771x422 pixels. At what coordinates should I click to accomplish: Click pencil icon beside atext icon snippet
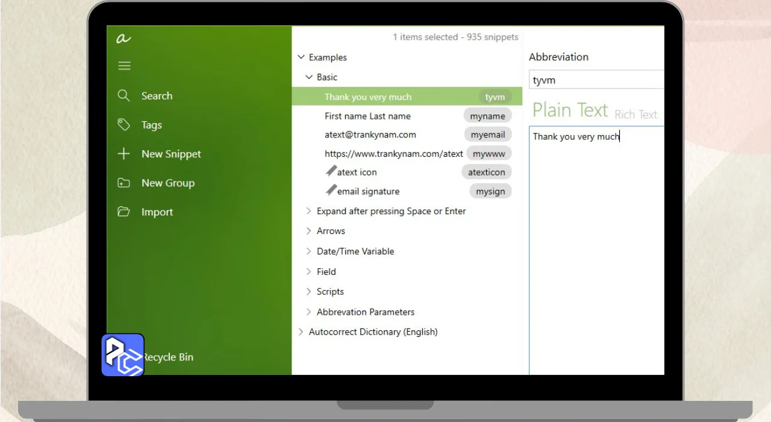[331, 171]
